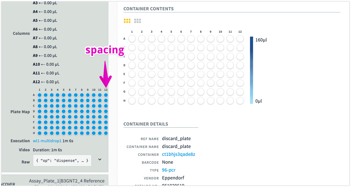
Task: Select the circular well view icon
Action: [x=127, y=20]
